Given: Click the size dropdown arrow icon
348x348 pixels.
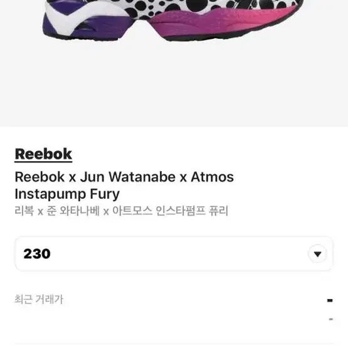Looking at the screenshot, I should click(318, 254).
